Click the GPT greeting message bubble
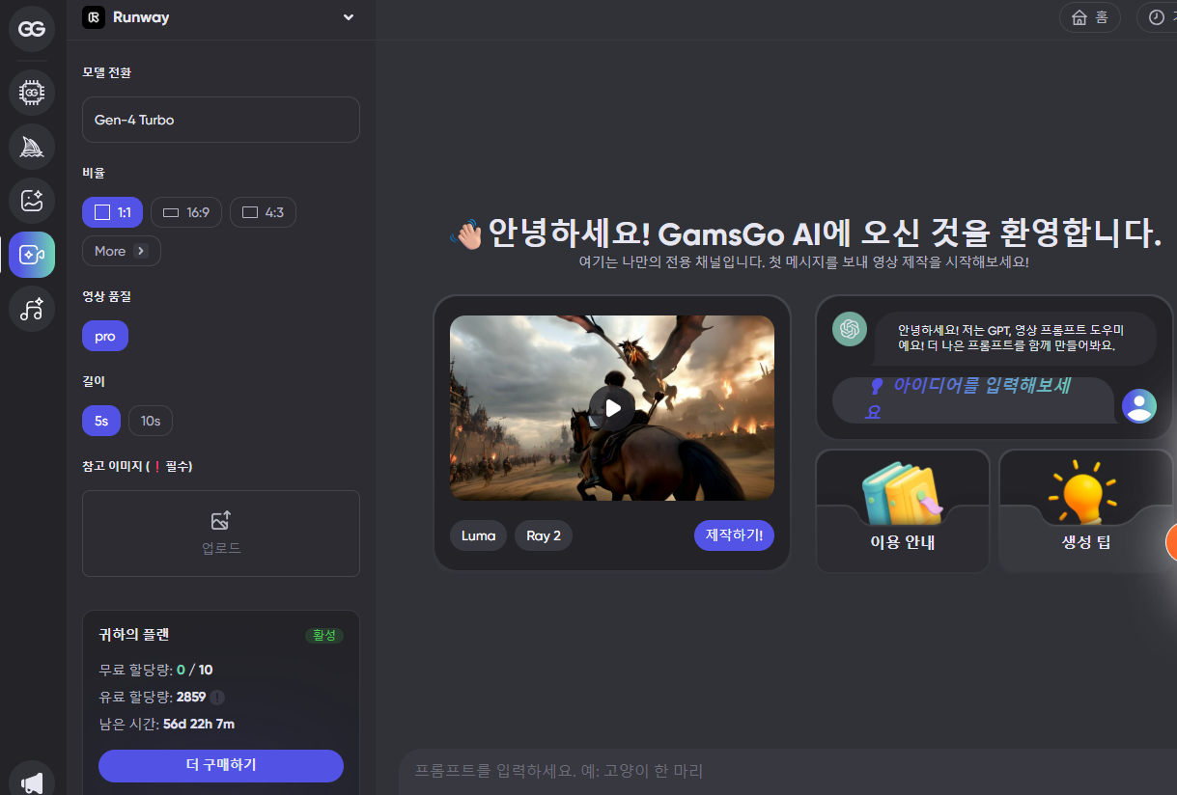This screenshot has height=795, width=1177. click(x=1016, y=338)
